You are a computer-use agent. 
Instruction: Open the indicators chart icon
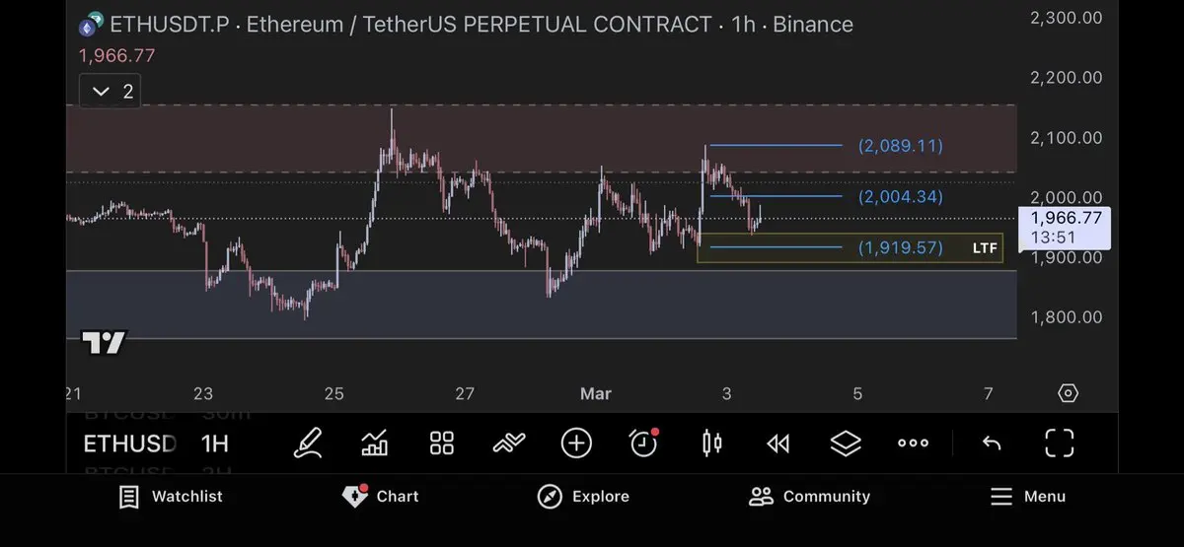(x=375, y=444)
